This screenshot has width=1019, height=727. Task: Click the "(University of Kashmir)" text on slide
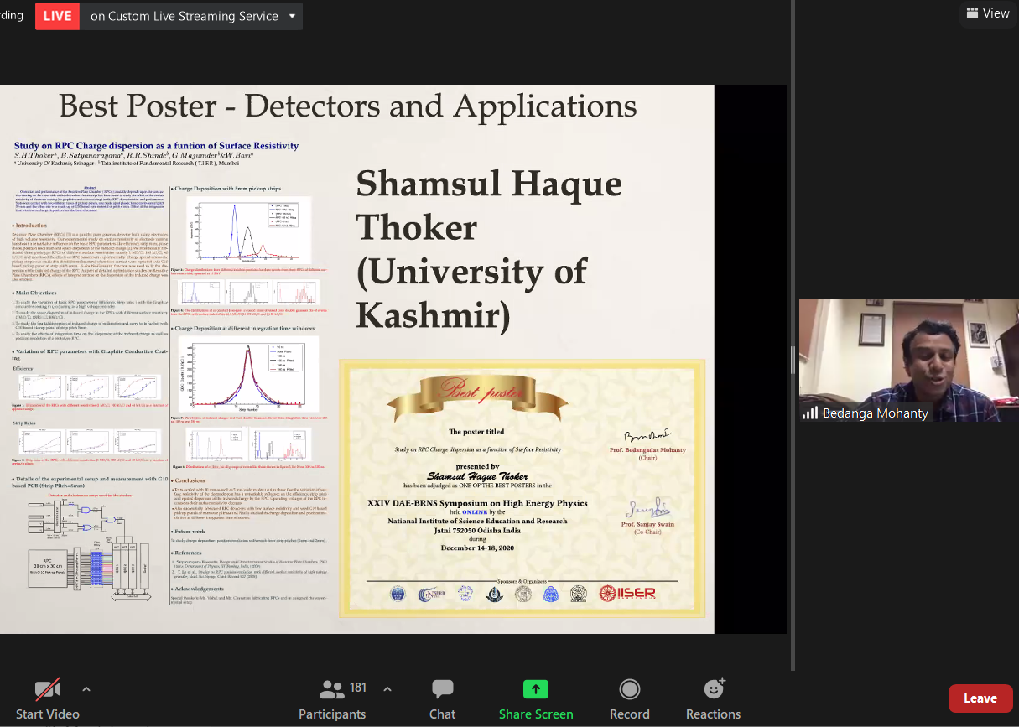(471, 293)
